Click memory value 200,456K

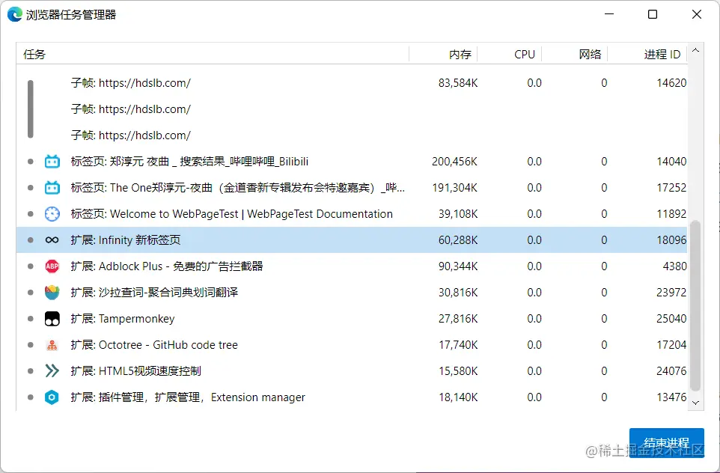click(454, 162)
